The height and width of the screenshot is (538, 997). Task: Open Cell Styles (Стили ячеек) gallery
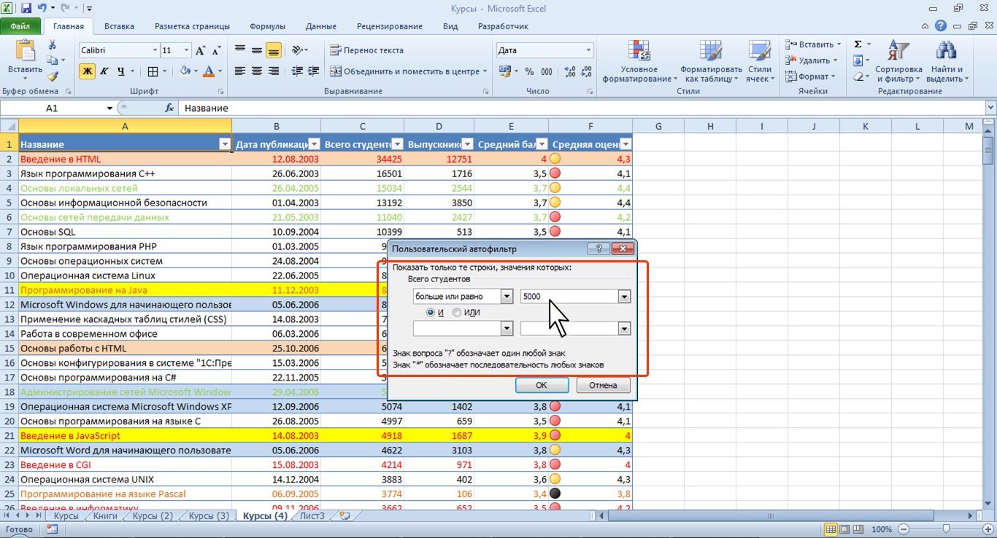point(760,62)
